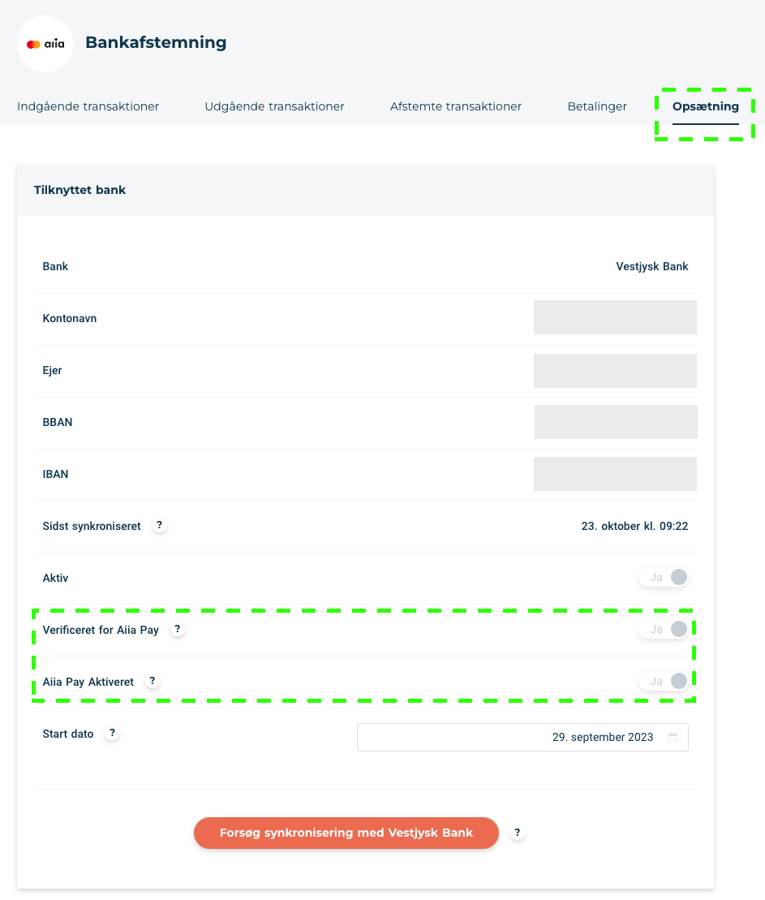Toggle the Verificeret for Aiia Pay switch
The height and width of the screenshot is (900, 765).
pyautogui.click(x=664, y=629)
